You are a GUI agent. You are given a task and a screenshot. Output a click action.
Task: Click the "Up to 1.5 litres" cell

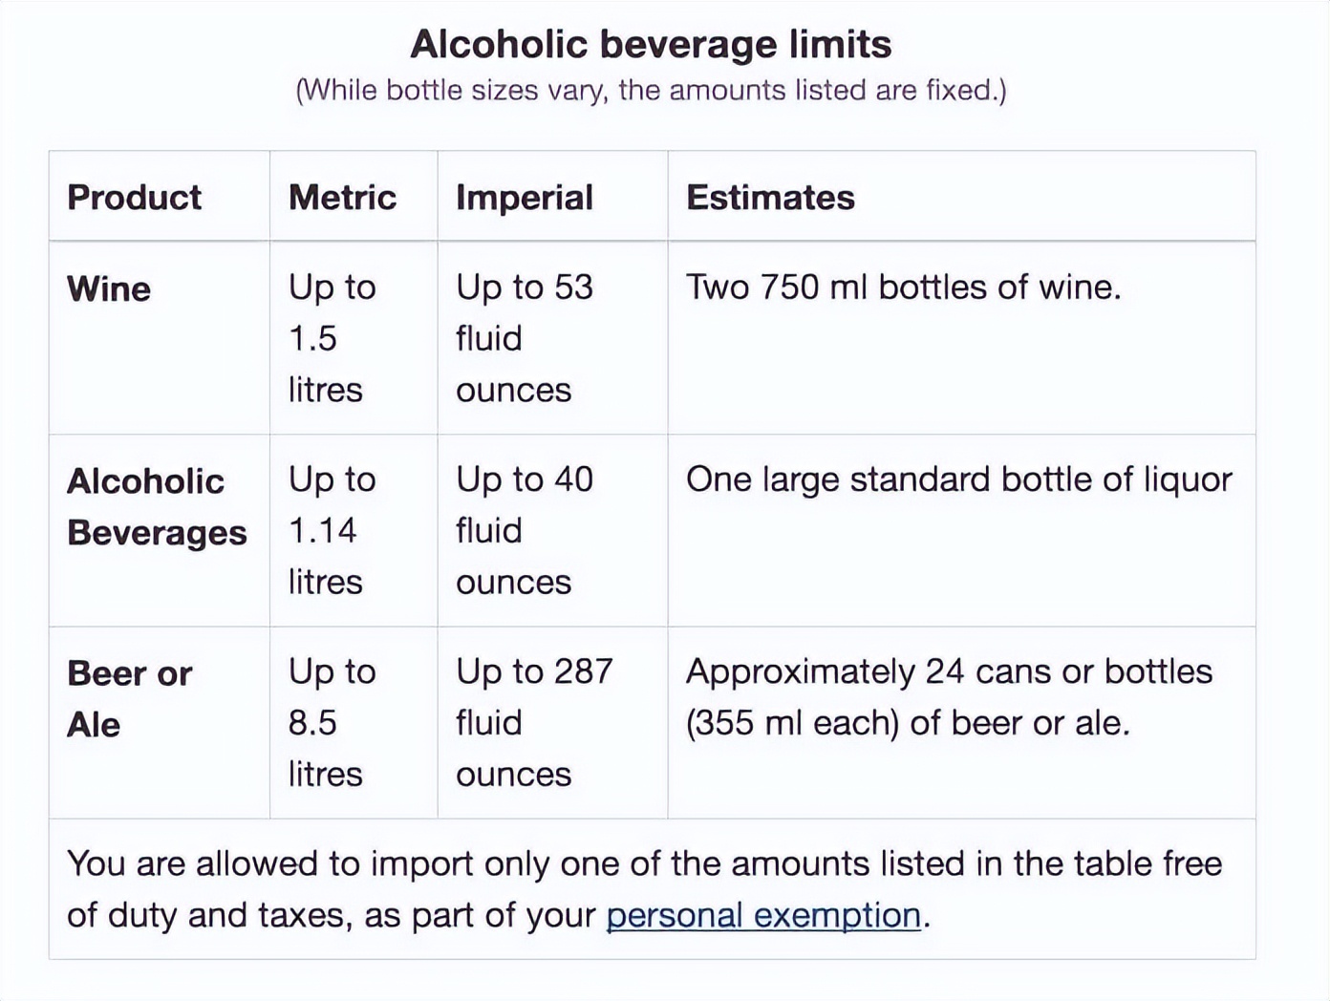coord(332,338)
